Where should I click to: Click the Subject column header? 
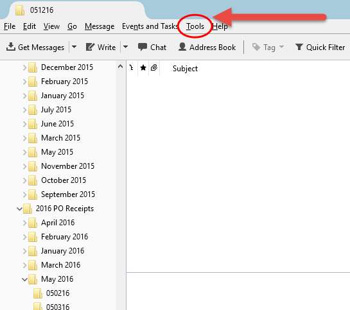[185, 69]
